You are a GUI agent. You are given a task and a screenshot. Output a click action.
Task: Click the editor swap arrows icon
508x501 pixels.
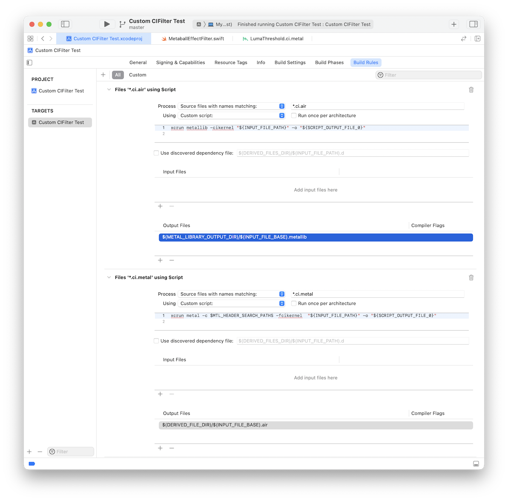coord(464,39)
